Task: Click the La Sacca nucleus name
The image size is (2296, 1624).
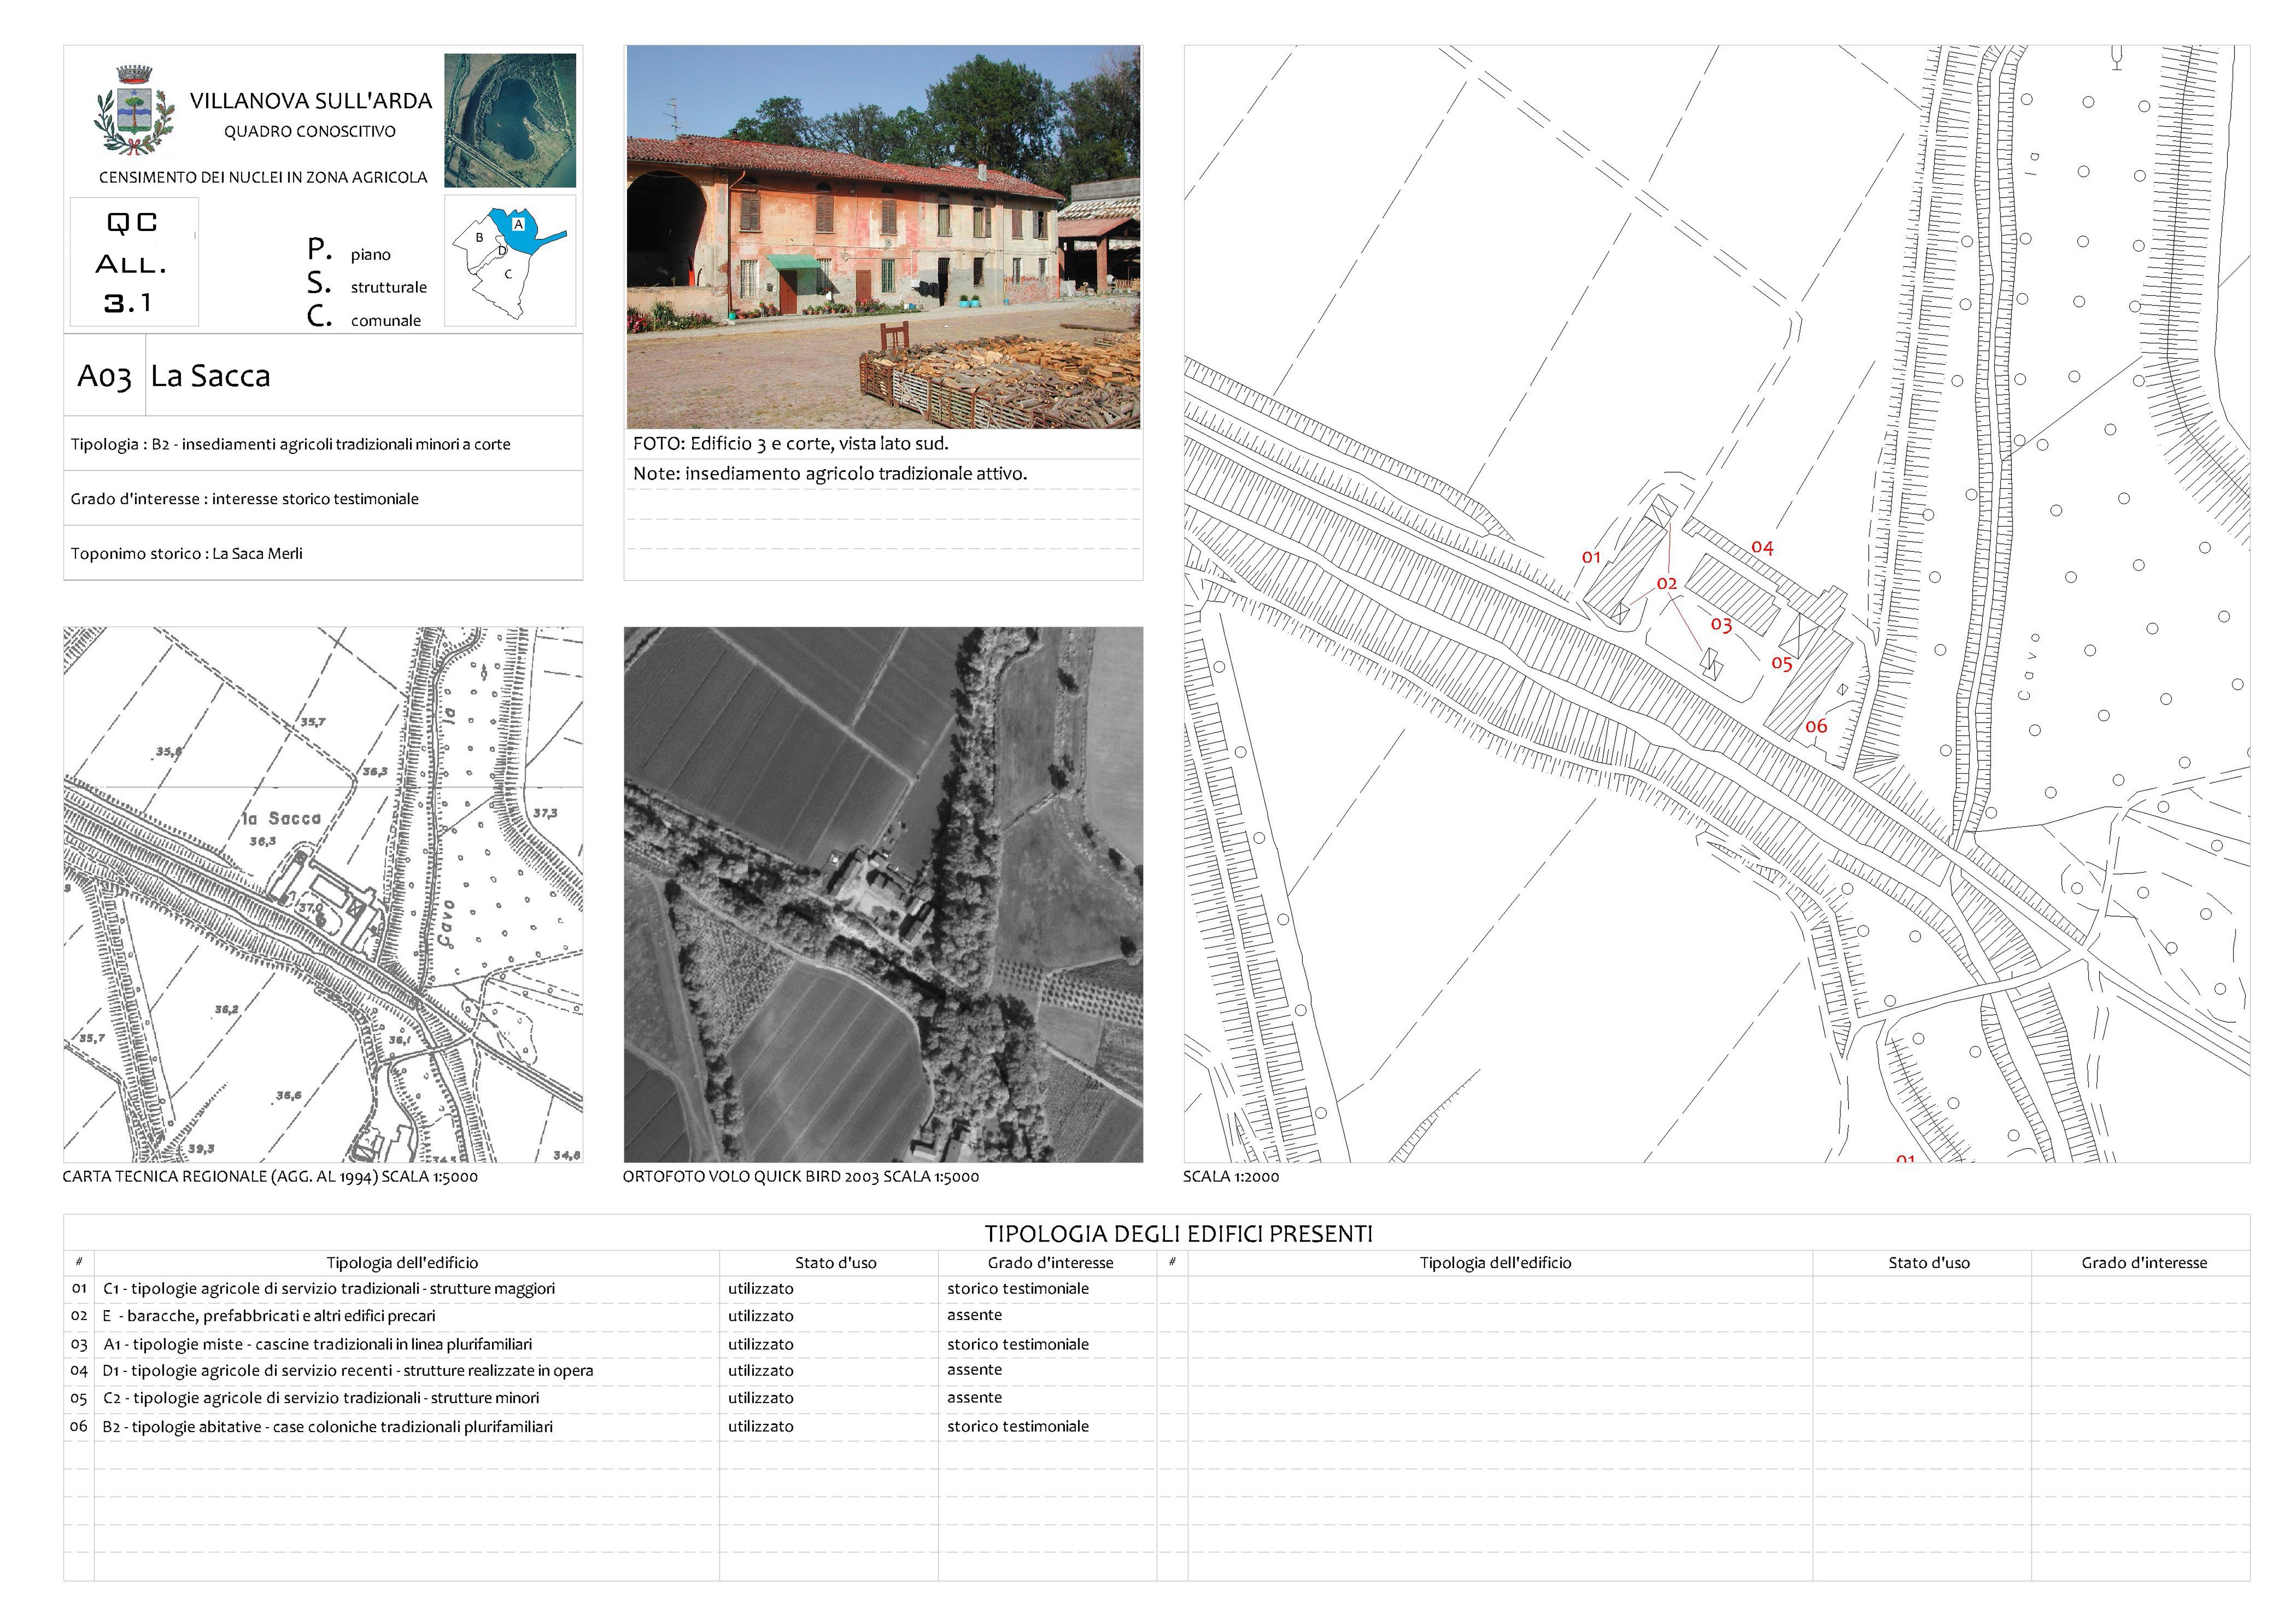Action: 210,376
